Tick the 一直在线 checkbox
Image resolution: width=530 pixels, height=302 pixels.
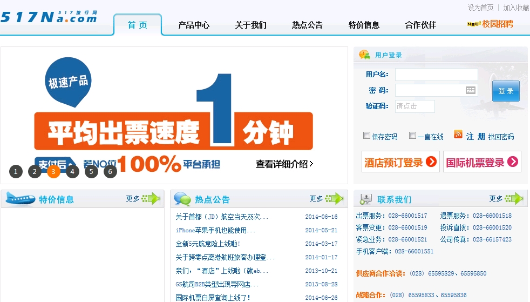412,136
